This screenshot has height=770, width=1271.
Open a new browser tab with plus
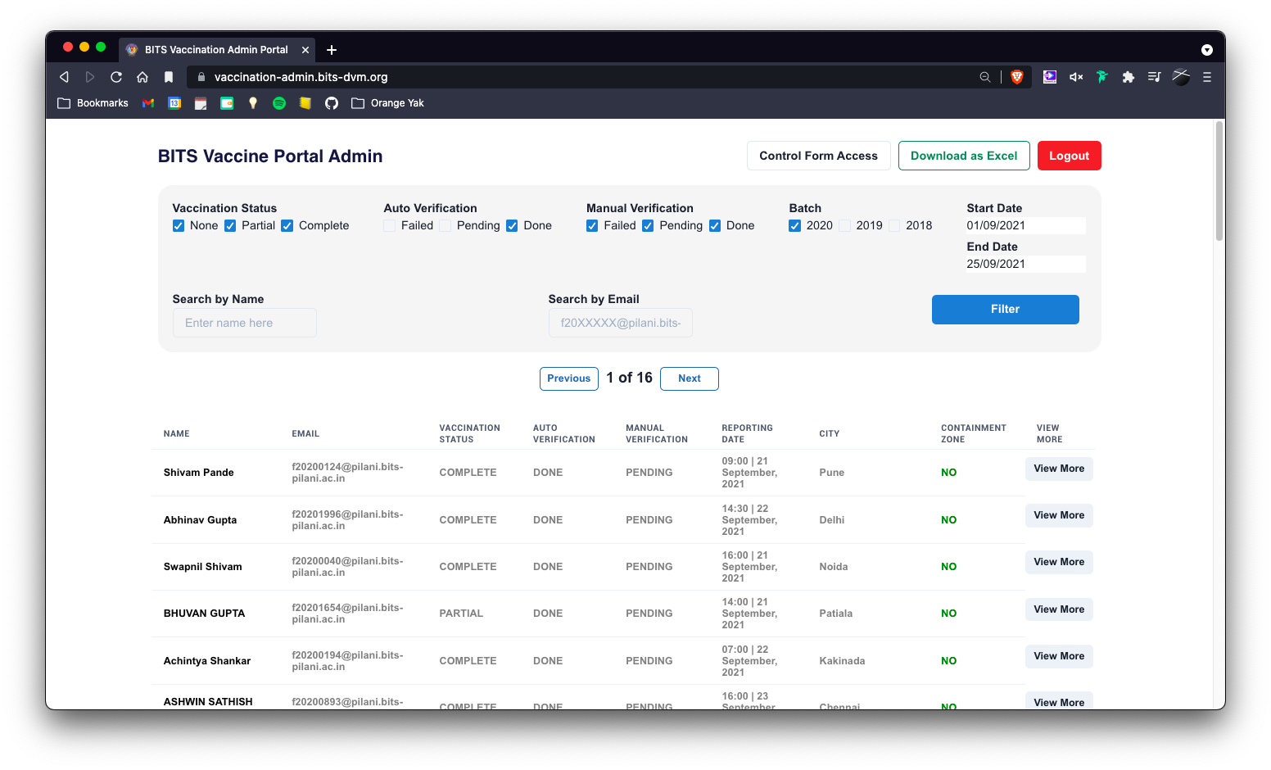point(332,50)
